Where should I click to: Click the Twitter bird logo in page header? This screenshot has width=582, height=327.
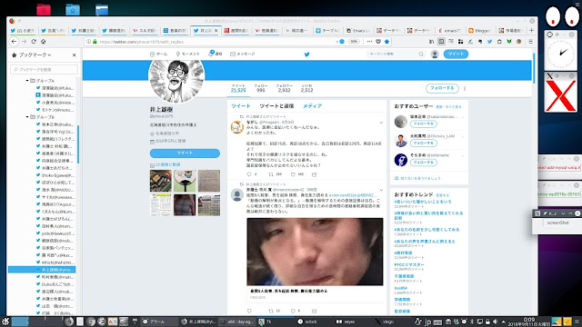306,54
